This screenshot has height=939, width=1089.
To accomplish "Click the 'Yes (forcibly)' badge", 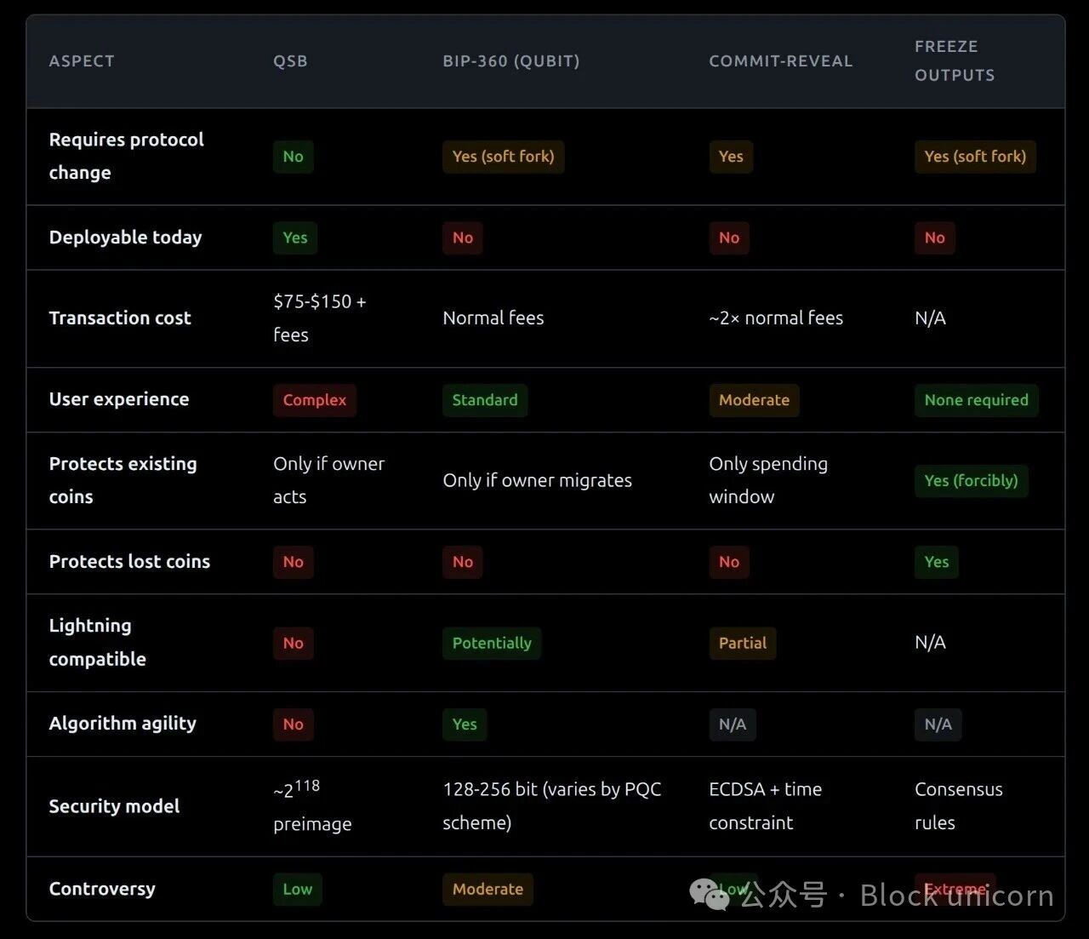I will 971,481.
